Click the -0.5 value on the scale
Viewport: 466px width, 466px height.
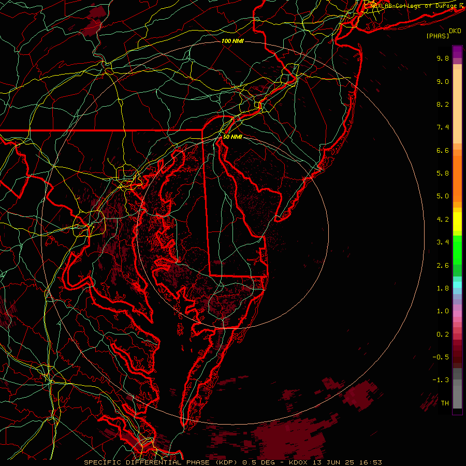coord(441,357)
